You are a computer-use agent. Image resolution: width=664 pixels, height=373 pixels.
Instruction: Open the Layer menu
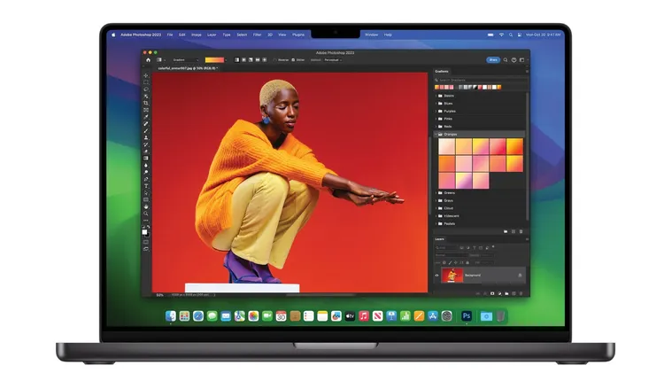(212, 35)
